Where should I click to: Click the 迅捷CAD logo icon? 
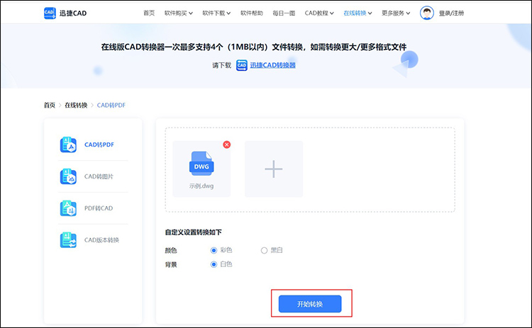pyautogui.click(x=50, y=13)
